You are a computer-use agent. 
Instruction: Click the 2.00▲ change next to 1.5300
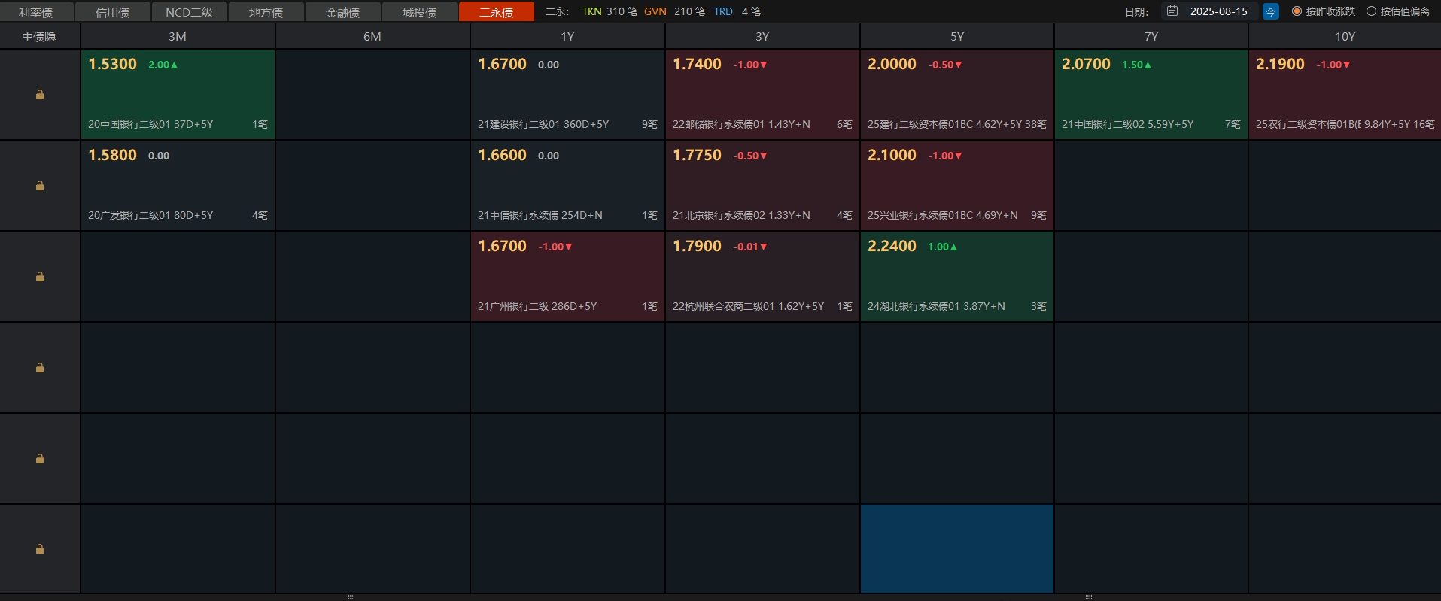coord(163,65)
